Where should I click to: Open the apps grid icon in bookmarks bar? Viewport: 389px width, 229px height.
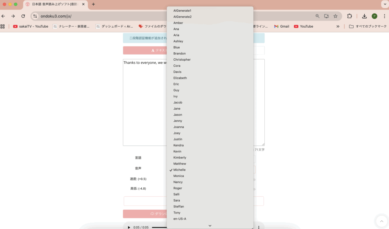pyautogui.click(x=3, y=27)
